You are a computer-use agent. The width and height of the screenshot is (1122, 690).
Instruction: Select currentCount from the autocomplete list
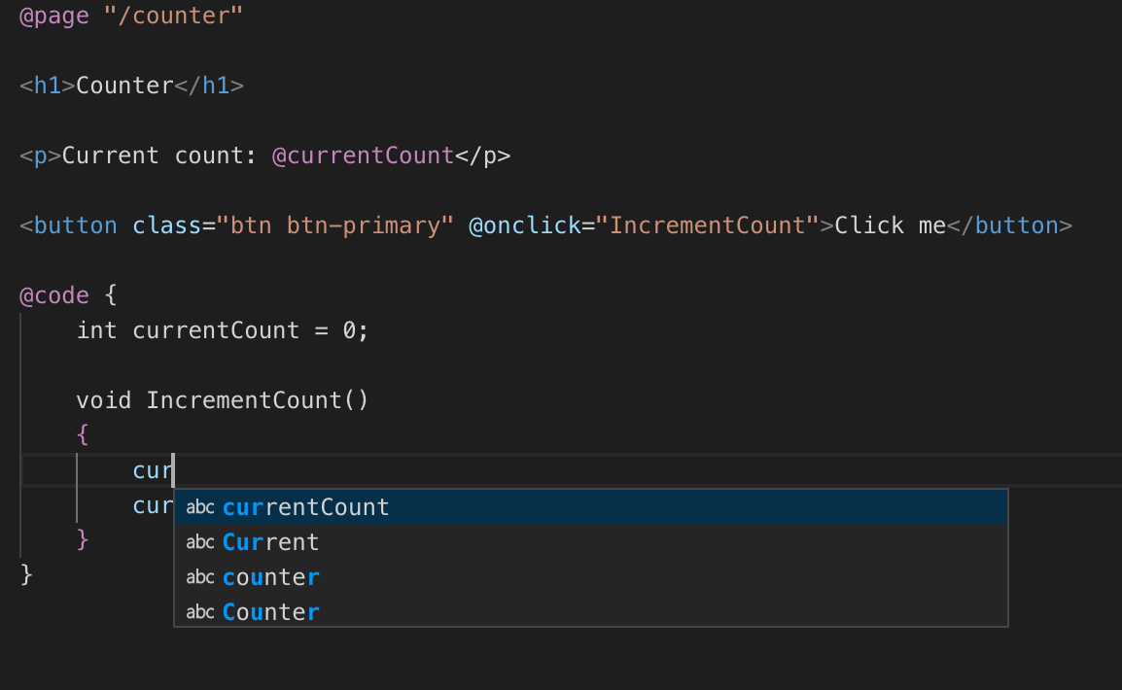[x=303, y=506]
